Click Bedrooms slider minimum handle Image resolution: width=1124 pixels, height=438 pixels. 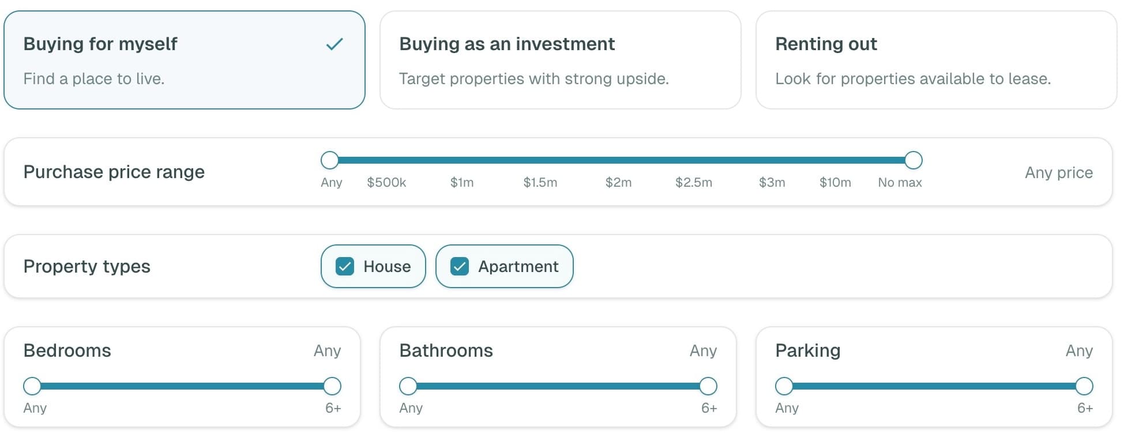32,386
